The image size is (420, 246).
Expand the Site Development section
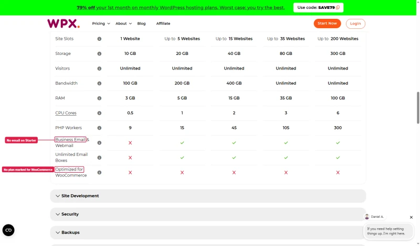(208, 196)
